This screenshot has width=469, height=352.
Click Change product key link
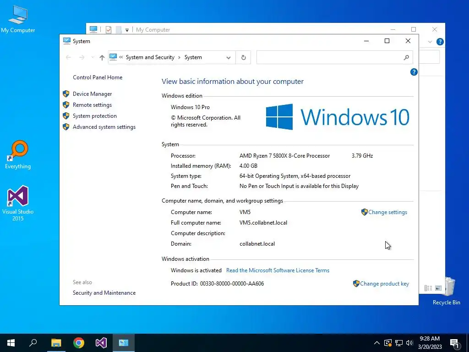pyautogui.click(x=384, y=284)
